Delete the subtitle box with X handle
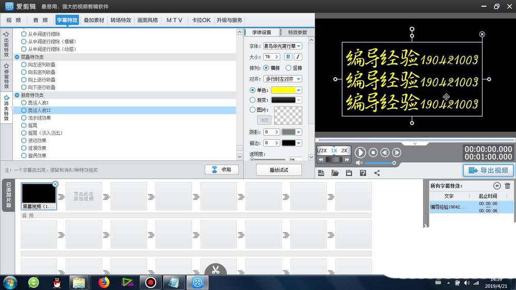Viewport: 516px width, 290px height. pyautogui.click(x=482, y=34)
